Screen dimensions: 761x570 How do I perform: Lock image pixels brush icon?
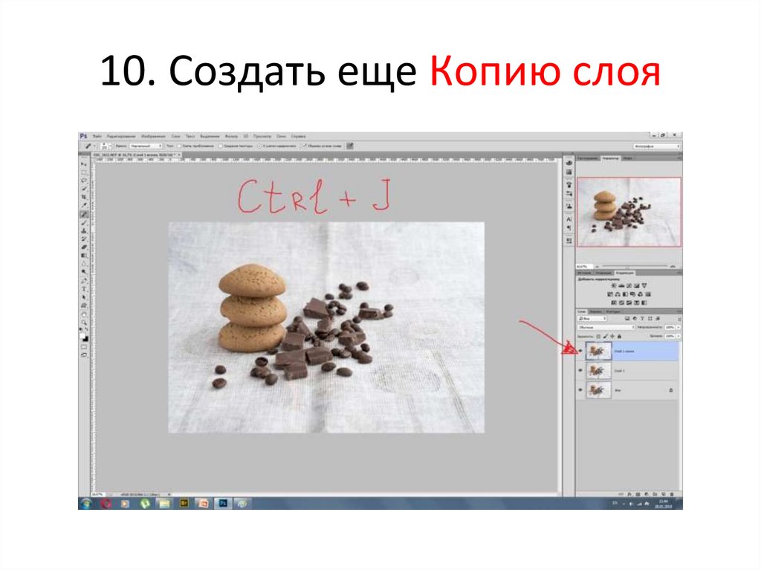click(x=606, y=337)
